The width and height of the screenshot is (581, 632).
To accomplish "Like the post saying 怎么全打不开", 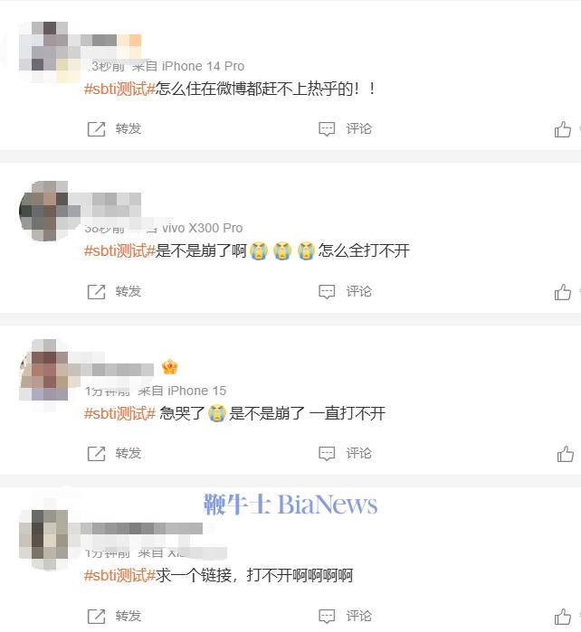I will (562, 292).
